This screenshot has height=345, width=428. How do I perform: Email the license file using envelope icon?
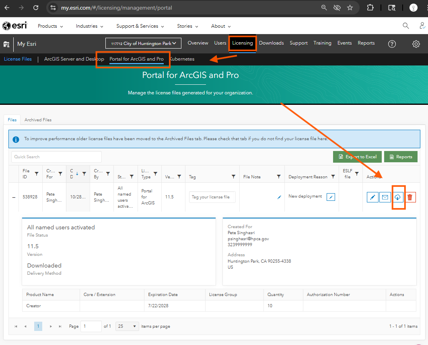pos(385,197)
